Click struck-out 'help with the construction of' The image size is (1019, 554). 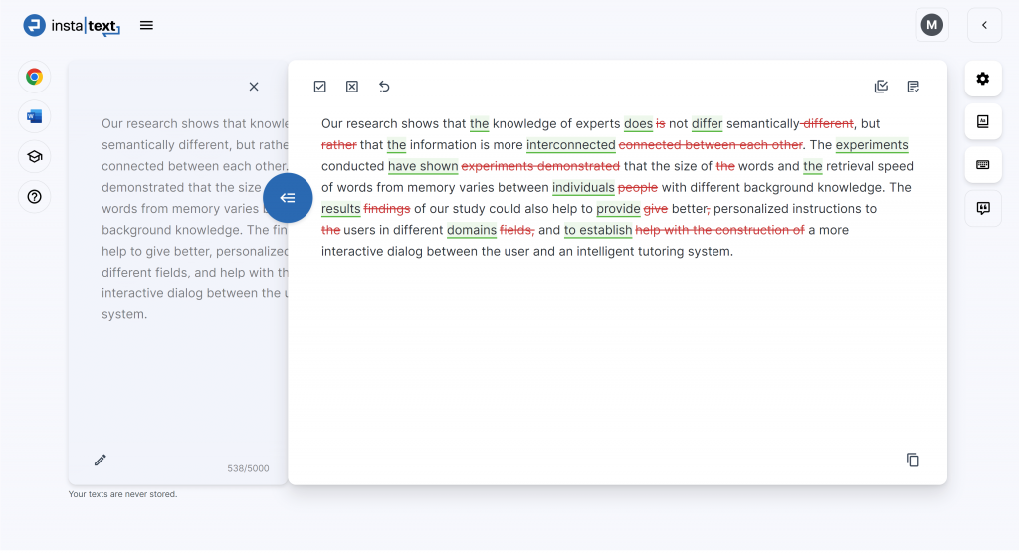point(720,230)
